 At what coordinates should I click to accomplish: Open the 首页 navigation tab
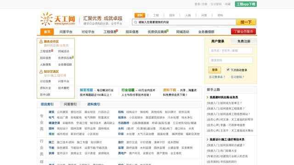pos(47,32)
